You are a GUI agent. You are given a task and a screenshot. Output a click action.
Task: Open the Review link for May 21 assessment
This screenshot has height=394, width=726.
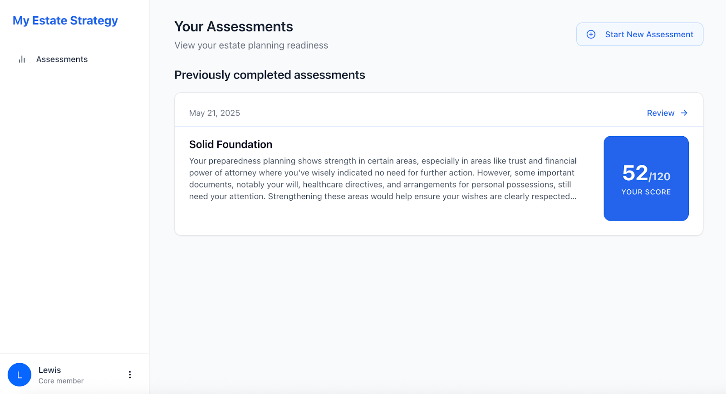click(x=667, y=113)
